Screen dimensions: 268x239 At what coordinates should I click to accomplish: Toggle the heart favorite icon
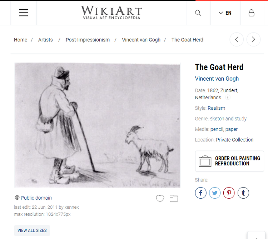point(160,198)
